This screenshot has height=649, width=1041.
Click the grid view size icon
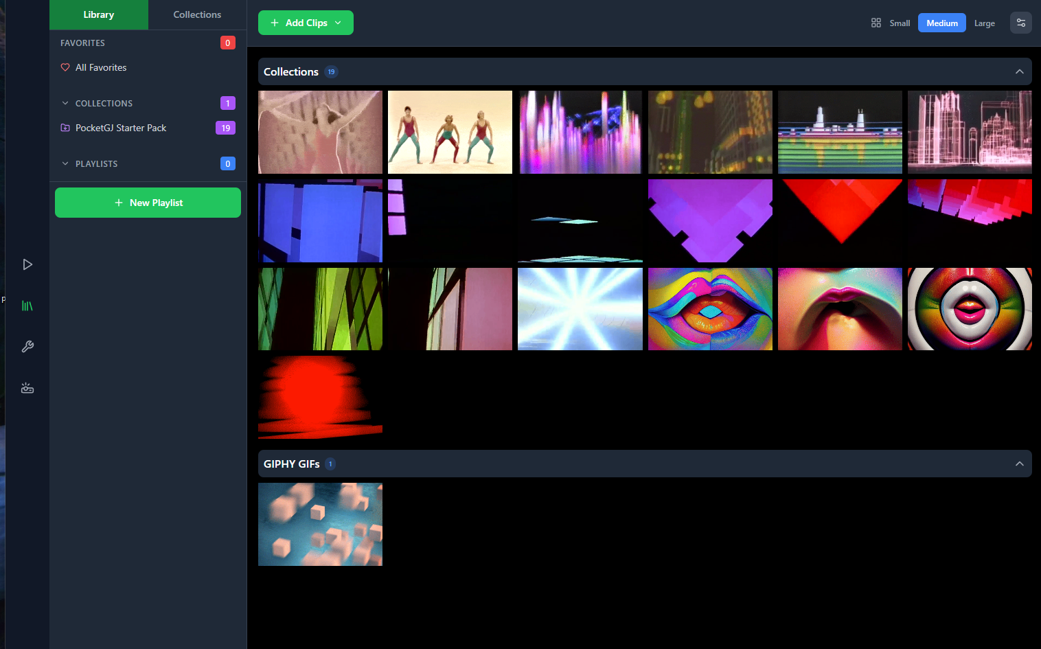[876, 23]
